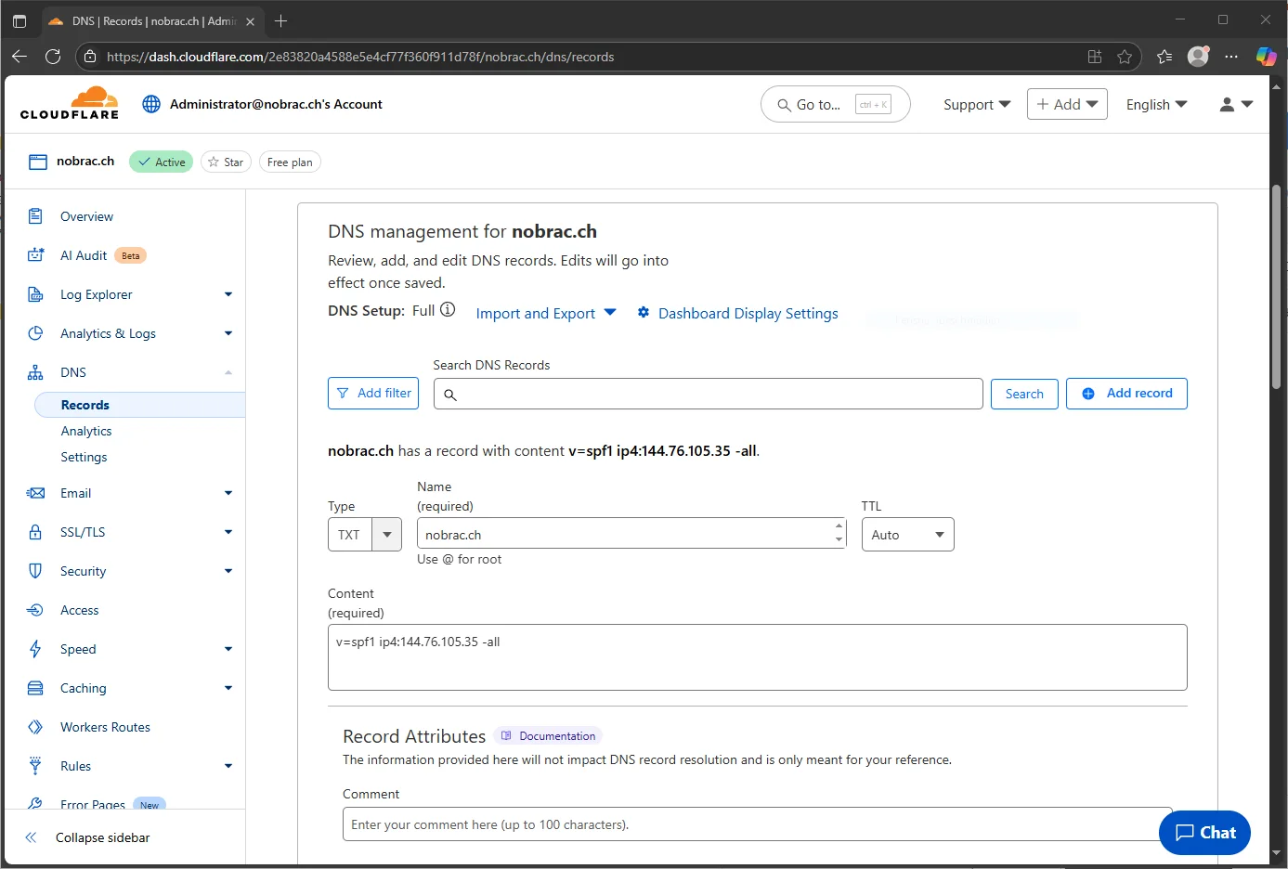
Task: Open Dashboard Display Settings link
Action: tap(737, 314)
